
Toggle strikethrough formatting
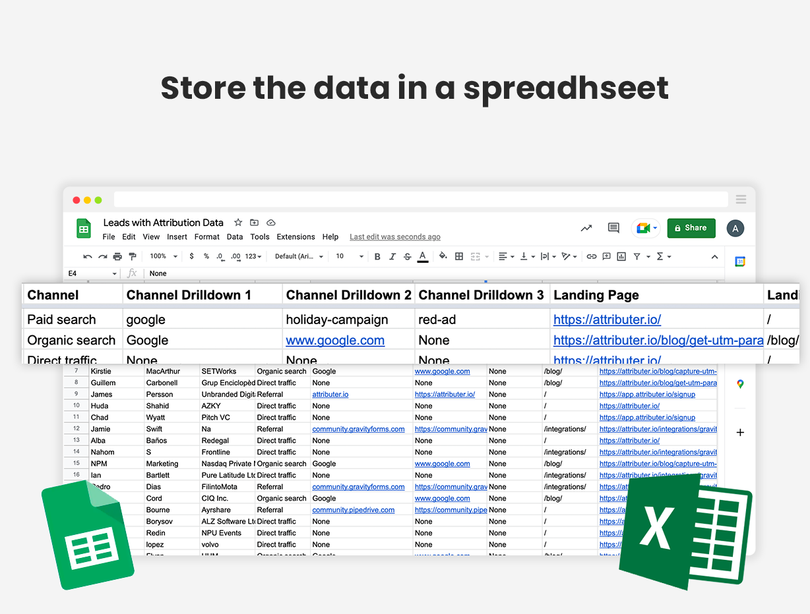coord(408,256)
